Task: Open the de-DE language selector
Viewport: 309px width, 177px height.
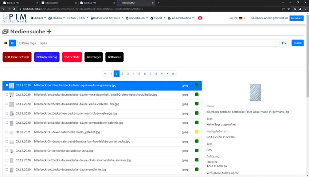Action: click(238, 18)
